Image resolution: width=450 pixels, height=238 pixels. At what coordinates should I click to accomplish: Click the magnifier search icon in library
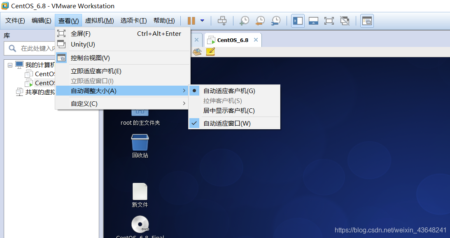click(12, 48)
